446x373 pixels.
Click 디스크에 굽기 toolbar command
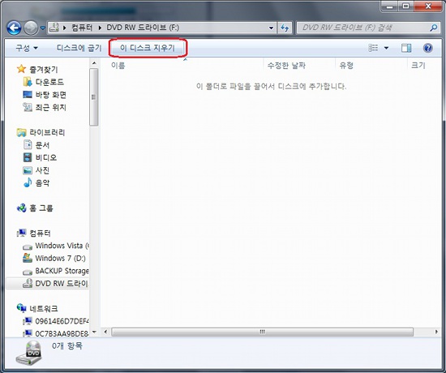[79, 48]
